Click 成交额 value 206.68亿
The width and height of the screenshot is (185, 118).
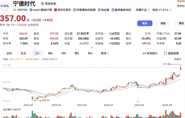(x=84, y=38)
